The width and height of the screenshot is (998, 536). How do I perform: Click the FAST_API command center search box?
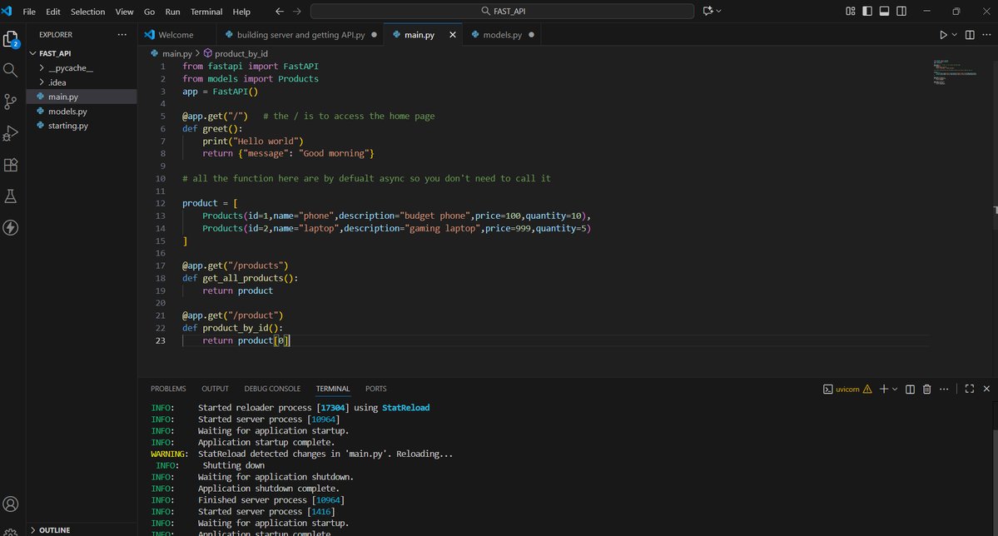point(502,11)
